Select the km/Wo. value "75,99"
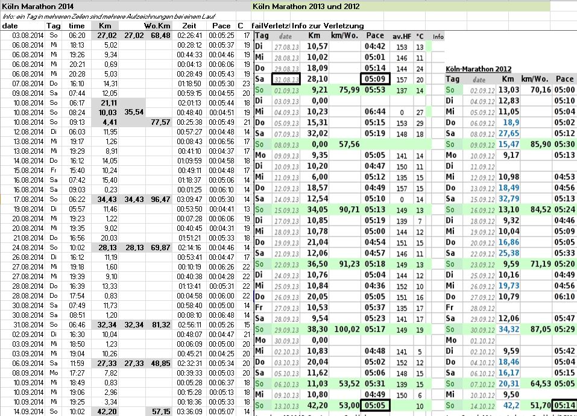Screen dimensions: 577x416 [349, 90]
